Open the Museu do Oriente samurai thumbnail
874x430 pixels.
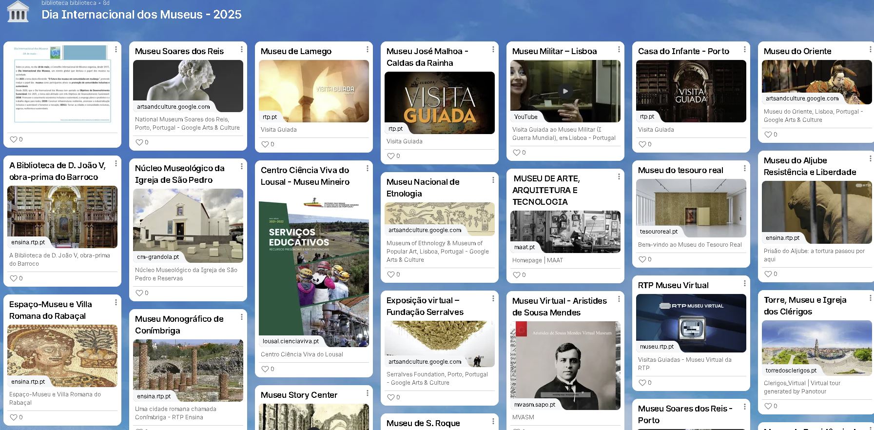(817, 82)
